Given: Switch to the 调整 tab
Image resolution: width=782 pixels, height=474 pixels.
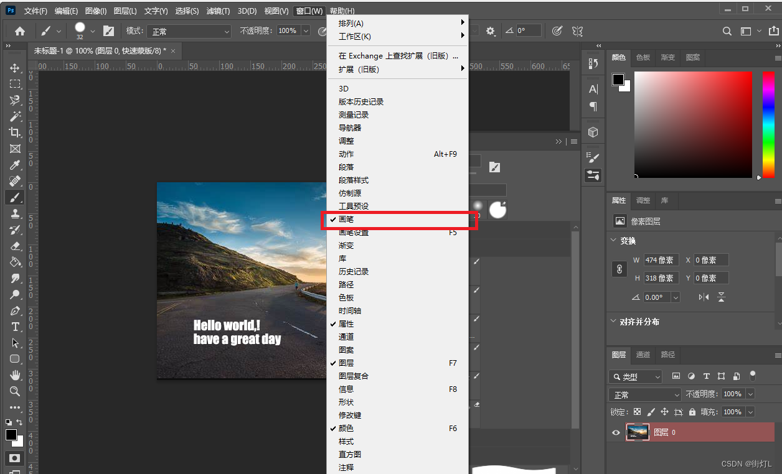Looking at the screenshot, I should pyautogui.click(x=643, y=200).
